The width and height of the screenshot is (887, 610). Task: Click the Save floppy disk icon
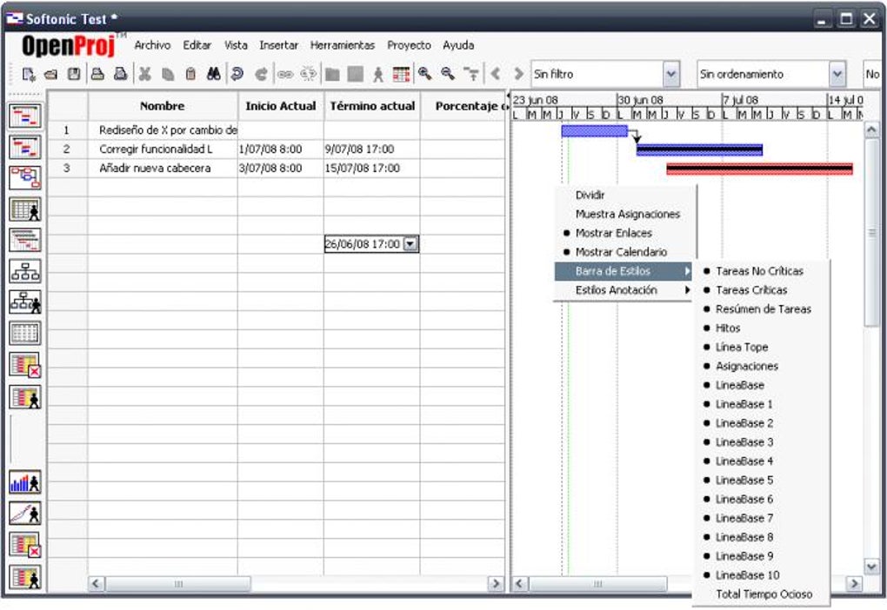pyautogui.click(x=74, y=74)
